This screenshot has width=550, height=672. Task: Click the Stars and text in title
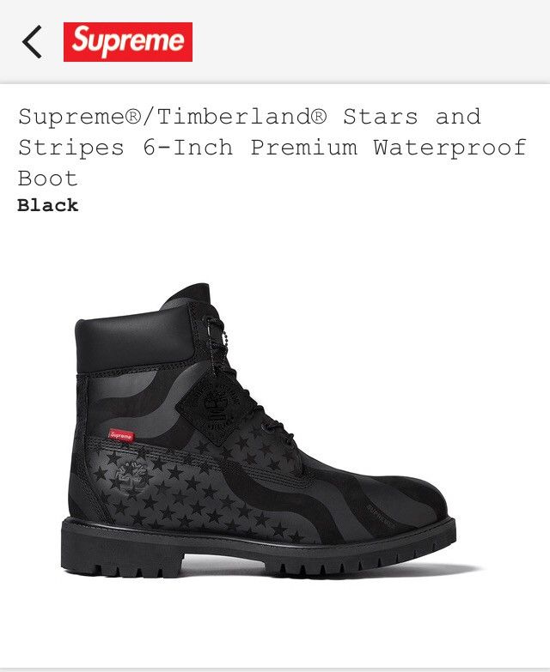click(412, 117)
